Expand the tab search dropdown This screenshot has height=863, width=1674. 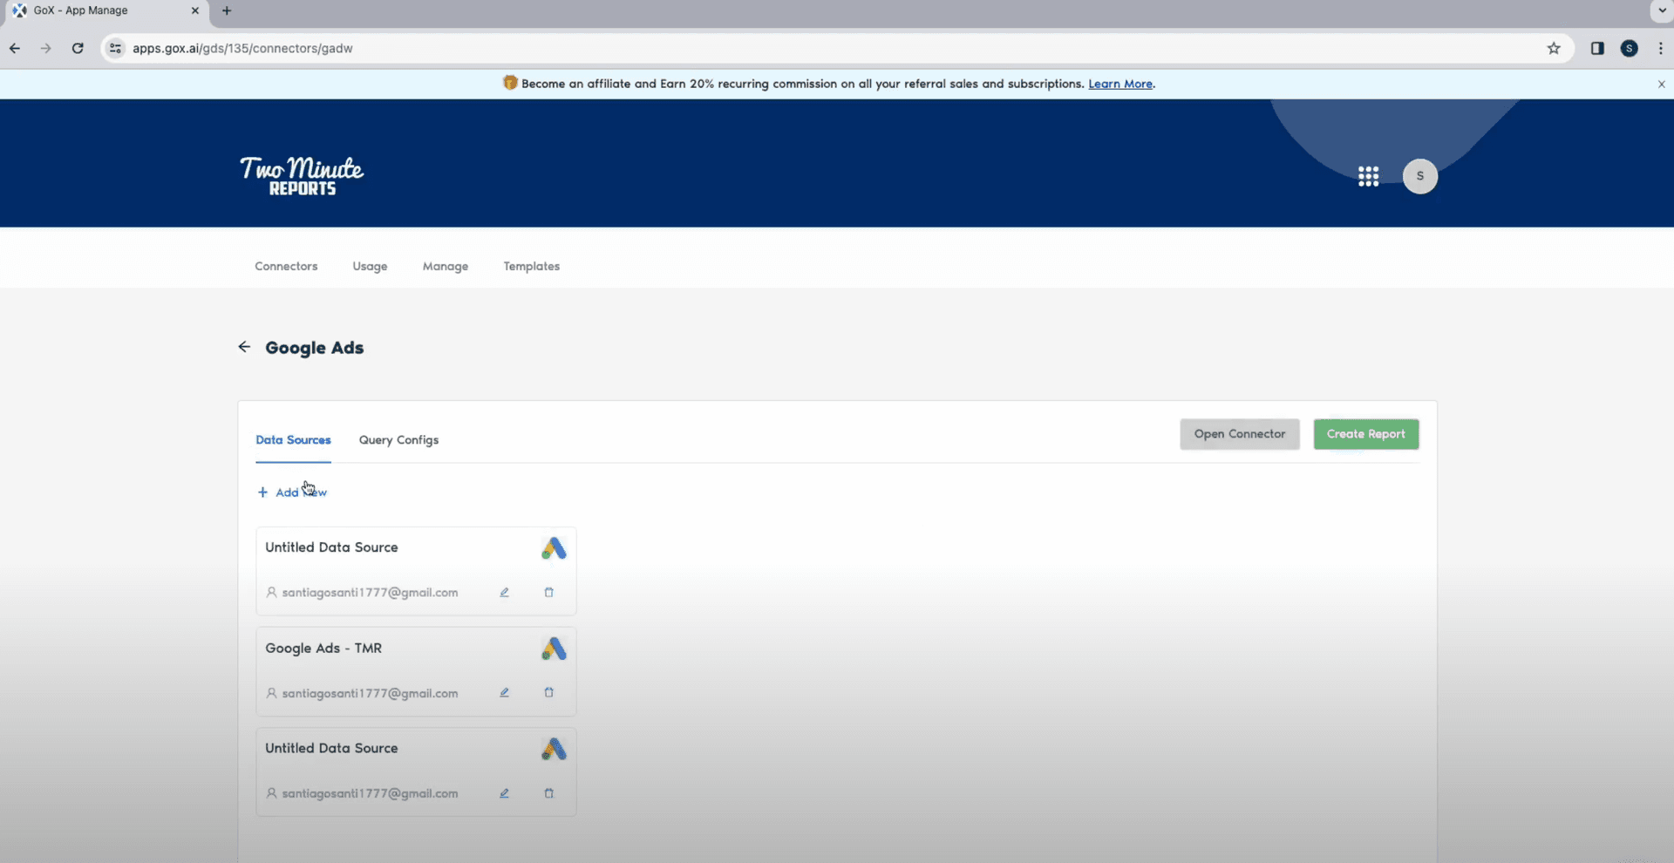click(x=1661, y=10)
